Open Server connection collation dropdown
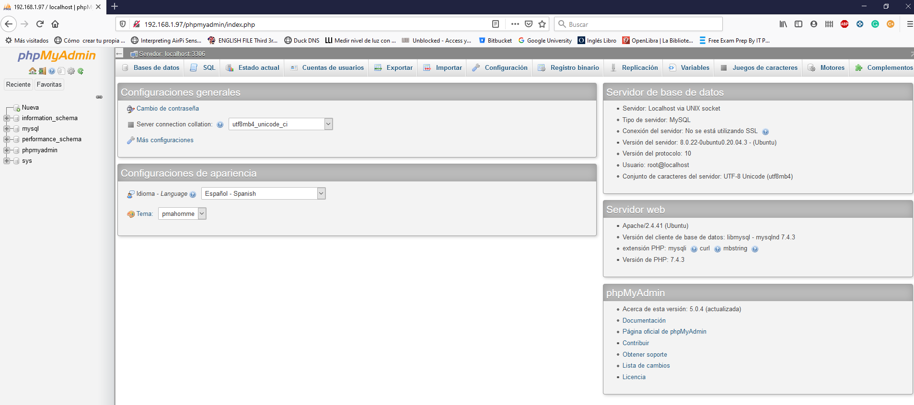 (280, 124)
